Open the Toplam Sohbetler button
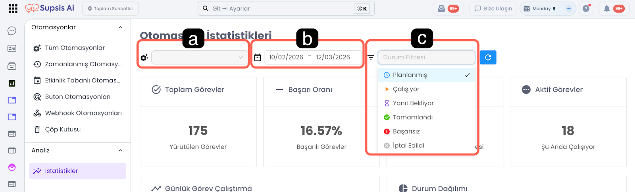 [110, 8]
